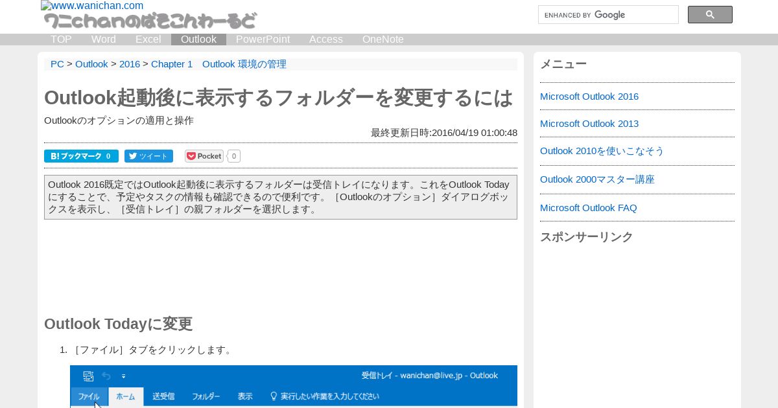Click the Pocket count bubble
778x408 pixels.
[234, 156]
